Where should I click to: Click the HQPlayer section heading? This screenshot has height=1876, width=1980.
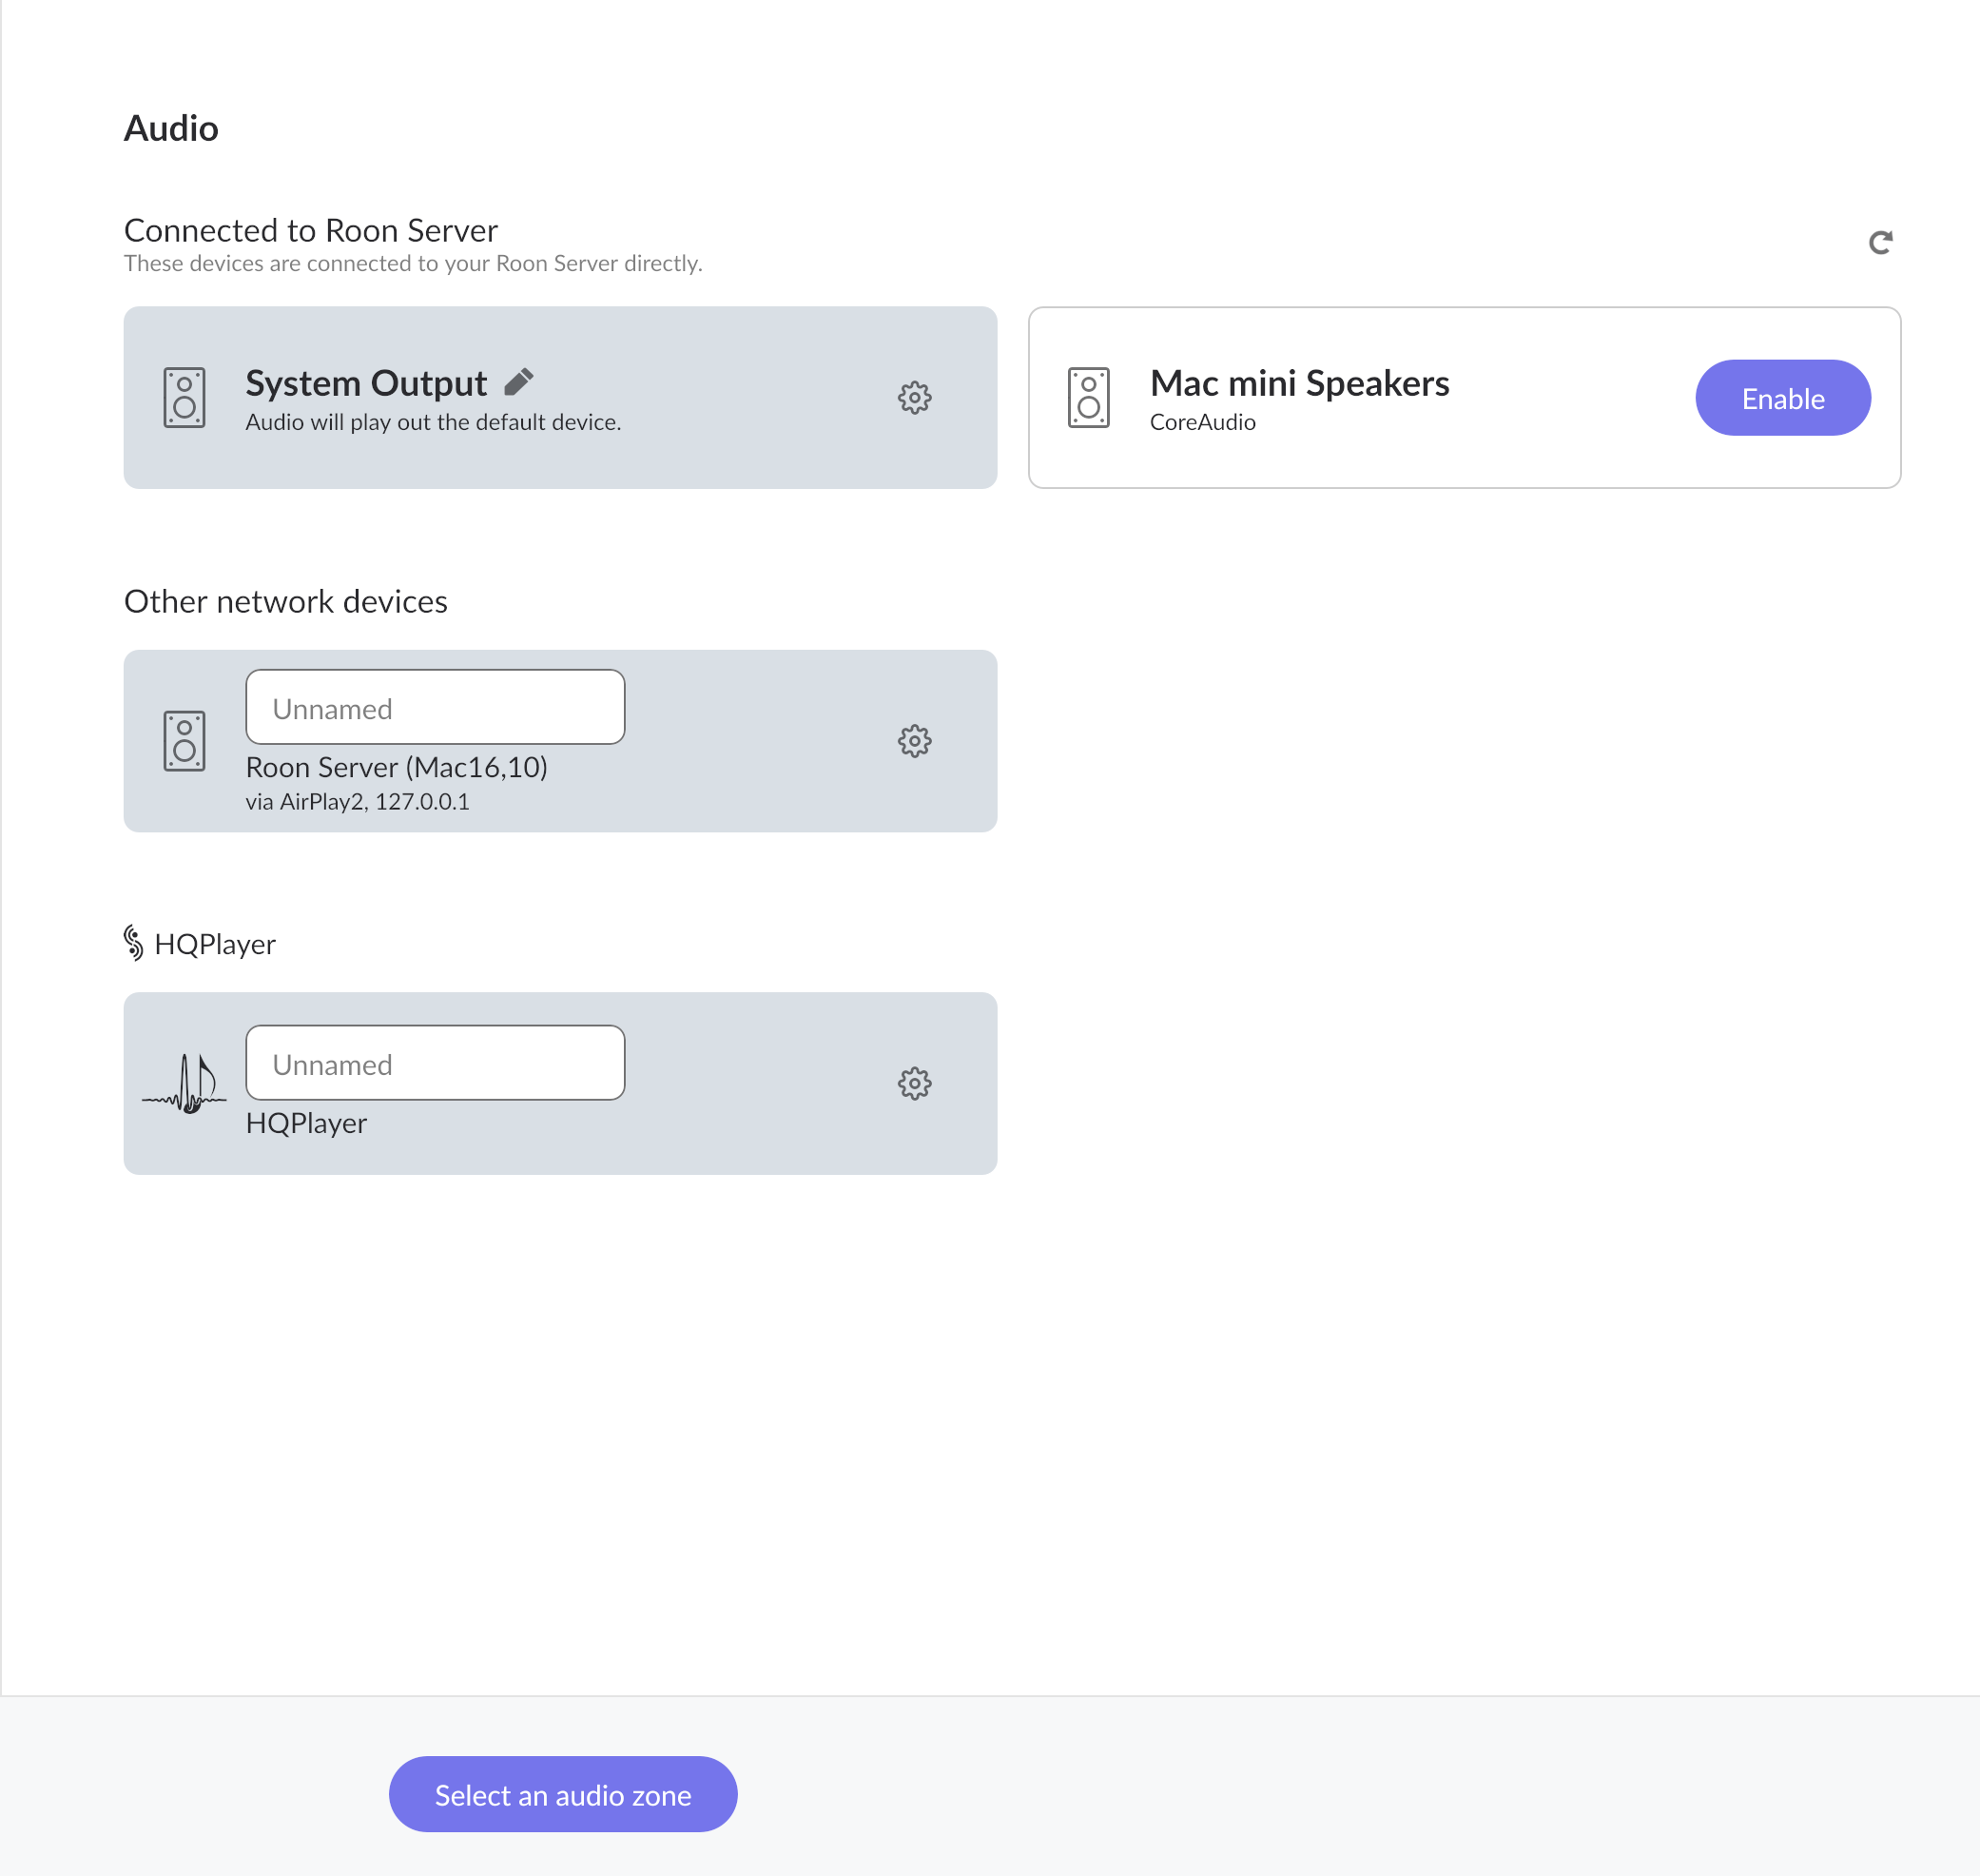point(215,944)
